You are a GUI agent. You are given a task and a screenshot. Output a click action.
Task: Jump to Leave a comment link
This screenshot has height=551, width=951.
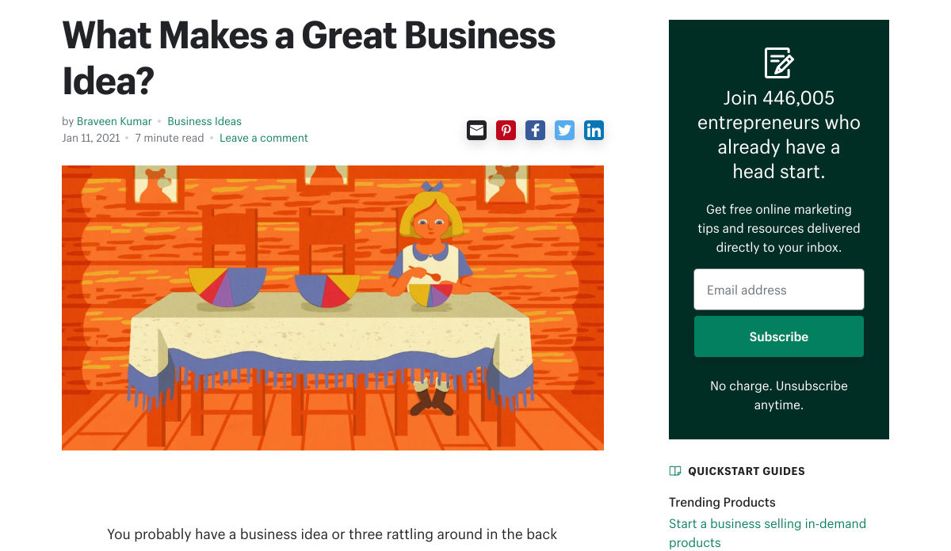(264, 138)
